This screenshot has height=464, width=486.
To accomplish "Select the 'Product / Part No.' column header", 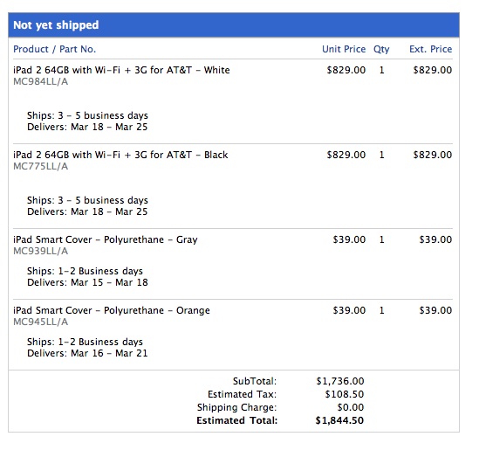I will tap(55, 49).
